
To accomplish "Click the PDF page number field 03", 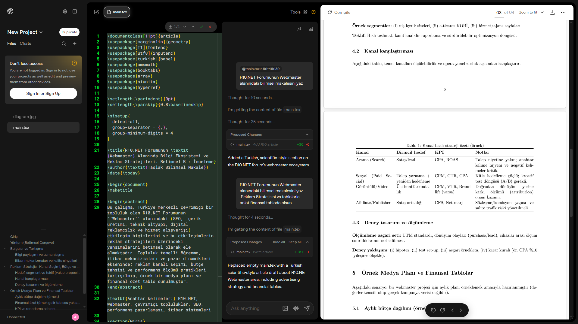I will [499, 12].
